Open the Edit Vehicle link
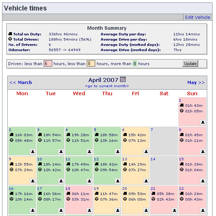Screen dimensions: 216x216 click(197, 17)
